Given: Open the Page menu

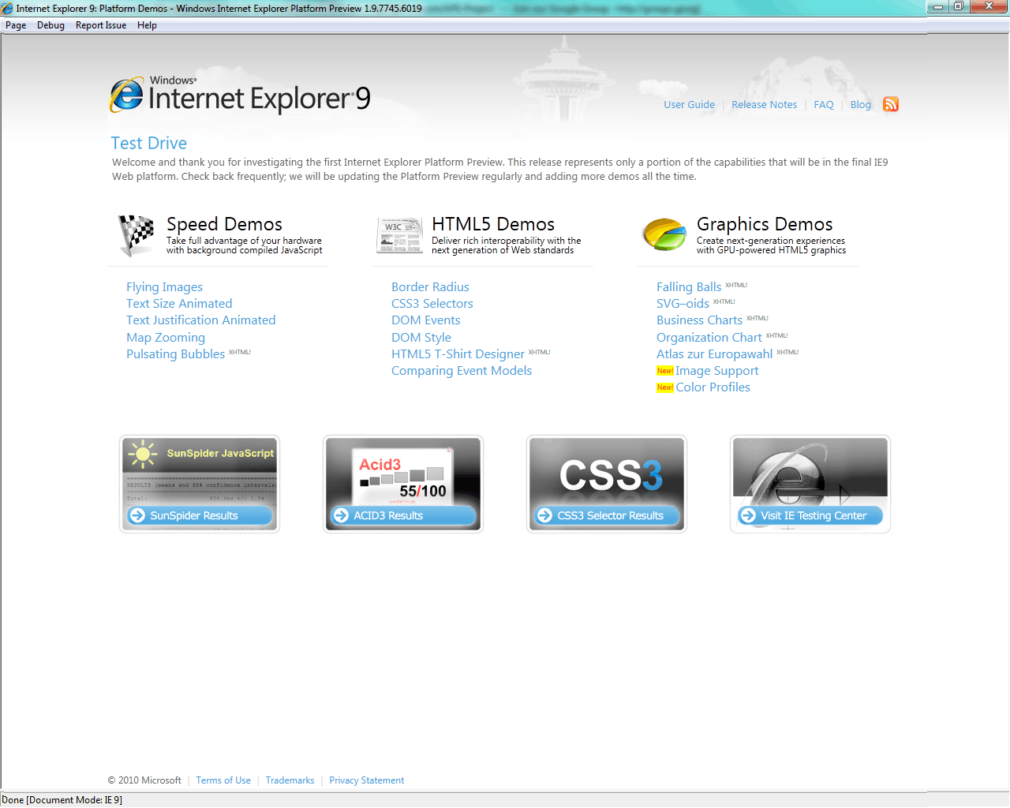Looking at the screenshot, I should [16, 25].
